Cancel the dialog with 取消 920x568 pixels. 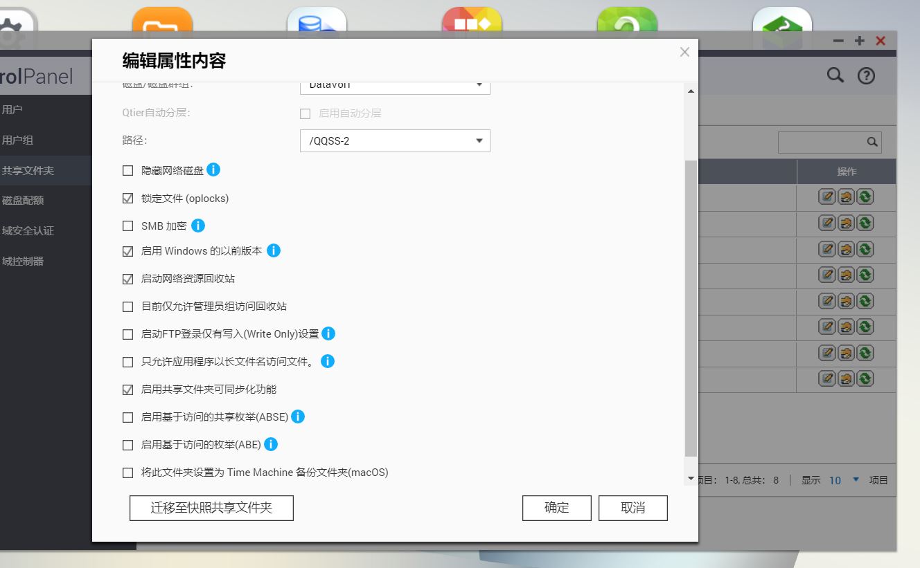coord(633,508)
